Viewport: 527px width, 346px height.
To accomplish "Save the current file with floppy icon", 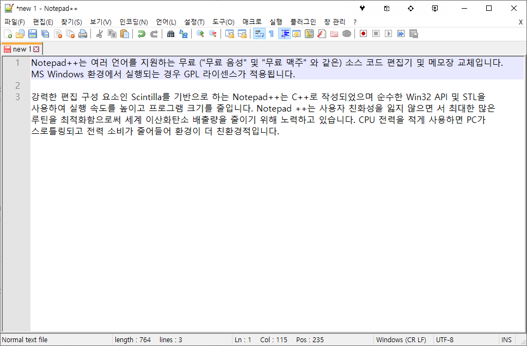I will coord(33,34).
